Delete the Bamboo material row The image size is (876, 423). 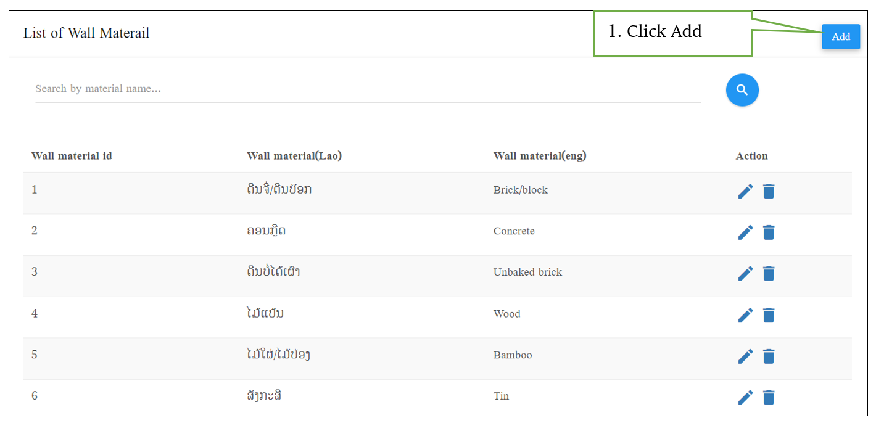(769, 356)
